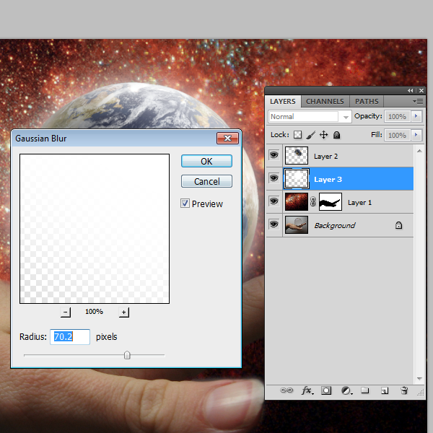
Task: Lock transparent pixels
Action: point(297,135)
